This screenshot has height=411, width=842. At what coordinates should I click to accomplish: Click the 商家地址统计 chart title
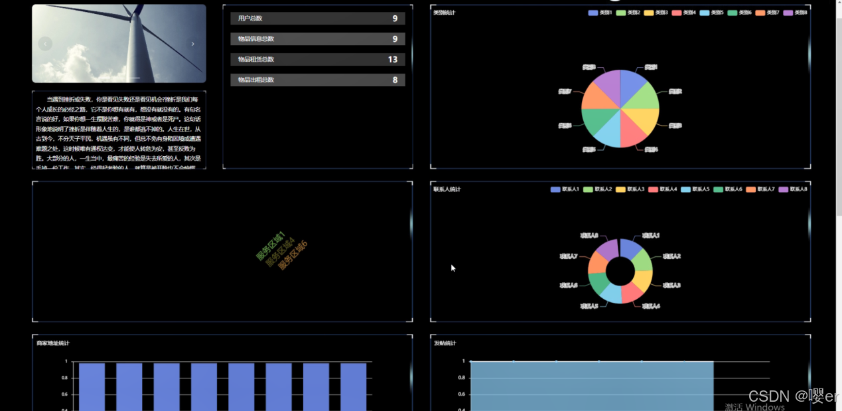52,343
